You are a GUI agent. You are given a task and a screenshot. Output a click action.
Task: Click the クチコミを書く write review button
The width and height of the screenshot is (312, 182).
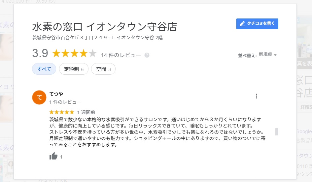pos(257,24)
